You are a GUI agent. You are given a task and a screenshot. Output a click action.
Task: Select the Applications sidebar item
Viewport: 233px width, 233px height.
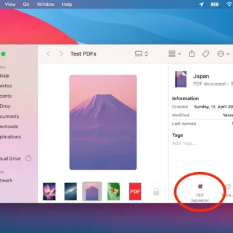pyautogui.click(x=10, y=137)
